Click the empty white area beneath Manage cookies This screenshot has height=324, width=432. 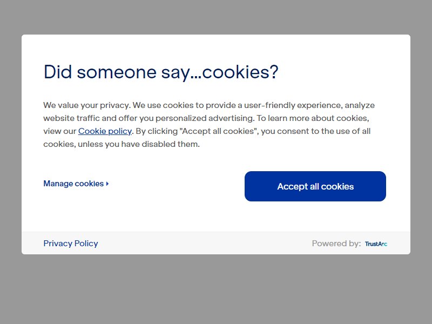110,212
